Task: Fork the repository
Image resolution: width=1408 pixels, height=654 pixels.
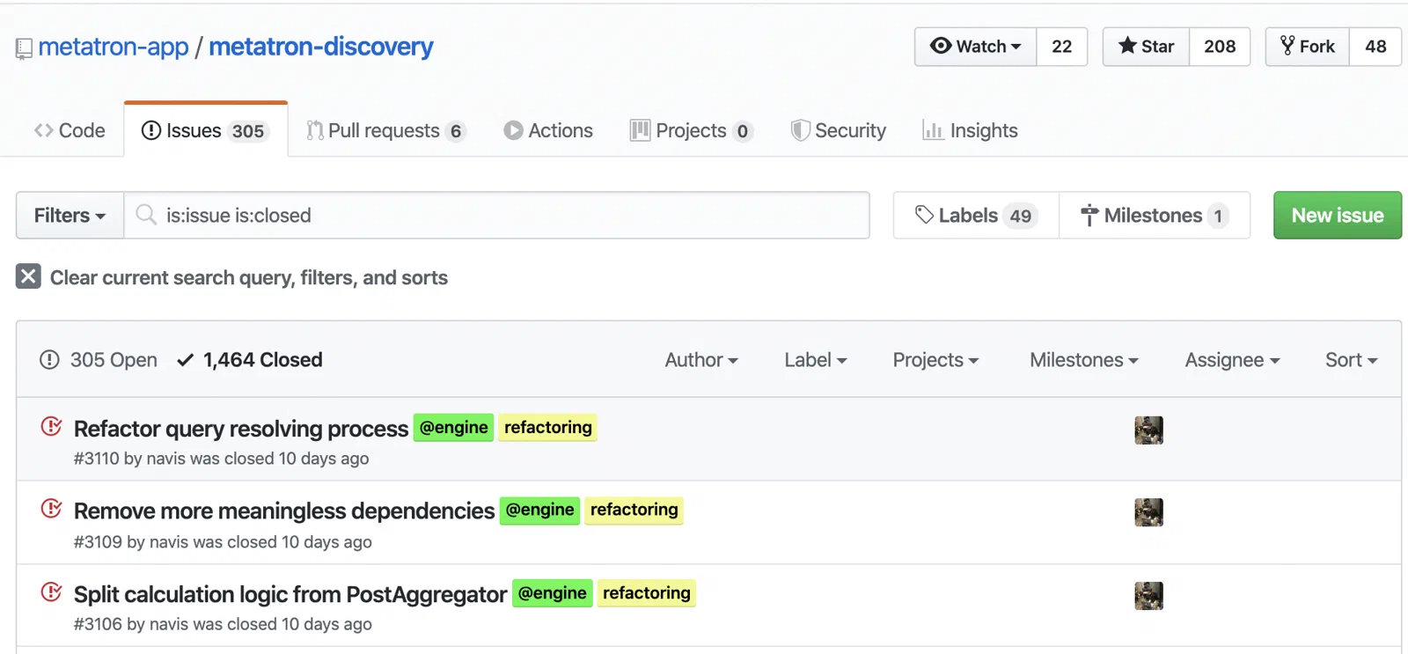Action: 1308,47
